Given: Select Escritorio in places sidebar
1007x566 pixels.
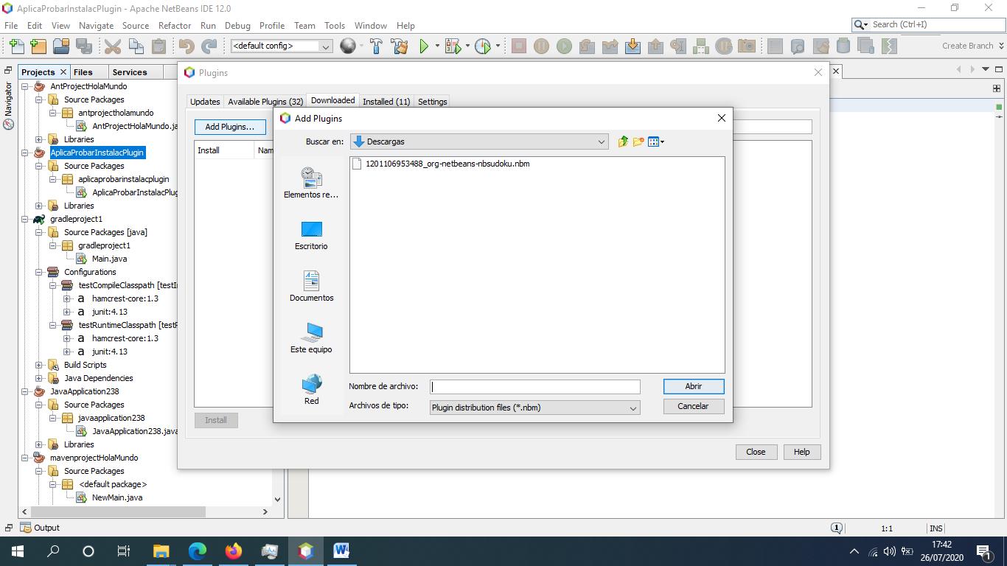Looking at the screenshot, I should pos(311,234).
